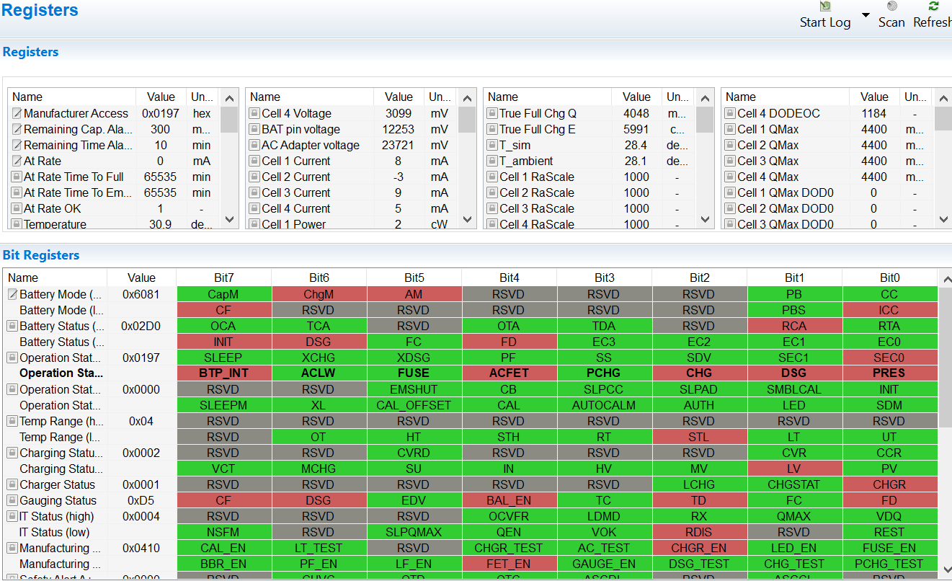Toggle the CF bit in the Battery Mode low row

click(224, 310)
